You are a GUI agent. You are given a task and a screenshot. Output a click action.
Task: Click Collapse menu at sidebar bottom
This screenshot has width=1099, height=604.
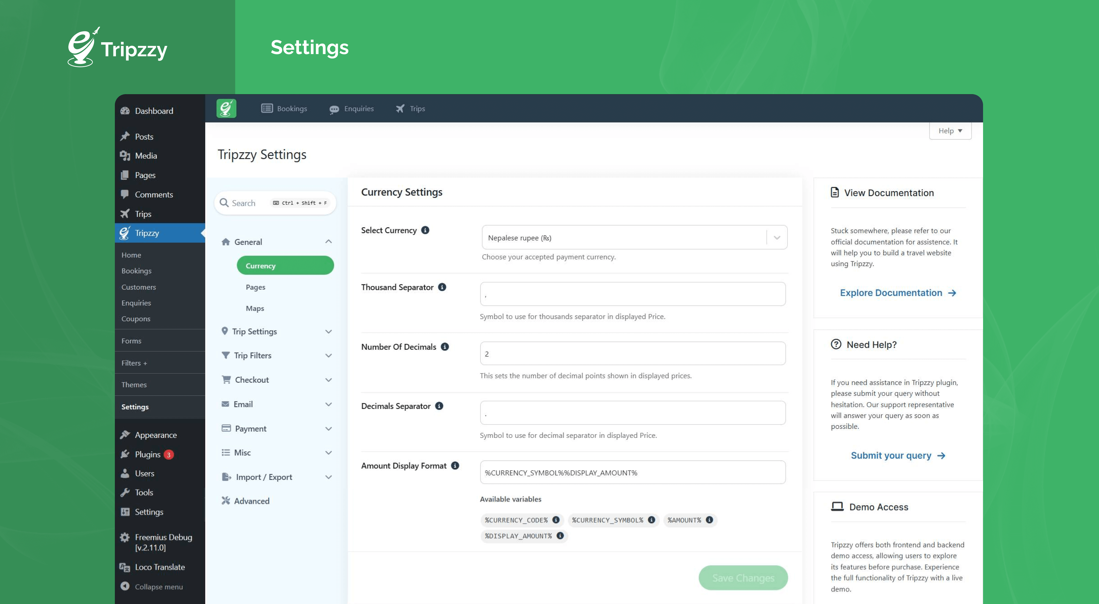click(x=160, y=586)
